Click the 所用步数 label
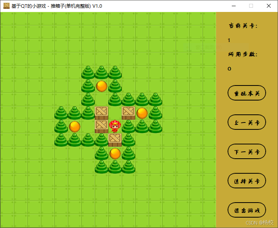Image resolution: width=278 pixels, height=228 pixels. point(243,54)
